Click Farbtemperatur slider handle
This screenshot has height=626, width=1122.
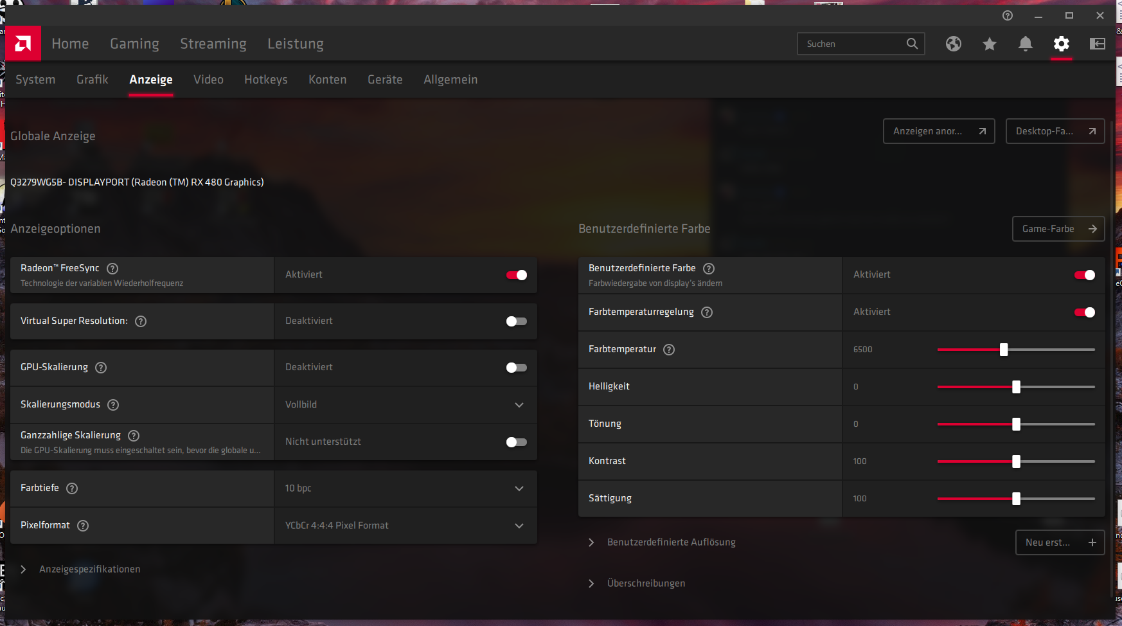(x=1004, y=350)
